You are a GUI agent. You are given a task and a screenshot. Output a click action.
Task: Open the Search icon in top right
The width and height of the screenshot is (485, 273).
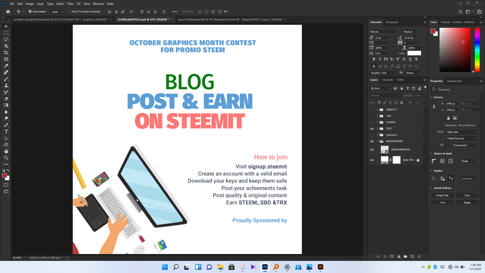click(x=460, y=12)
